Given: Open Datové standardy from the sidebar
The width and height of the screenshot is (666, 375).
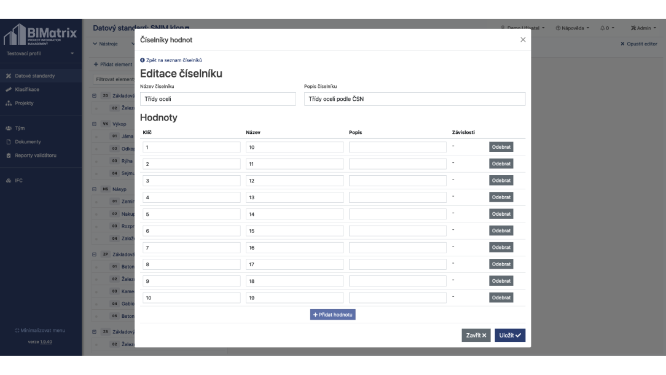Looking at the screenshot, I should (34, 76).
